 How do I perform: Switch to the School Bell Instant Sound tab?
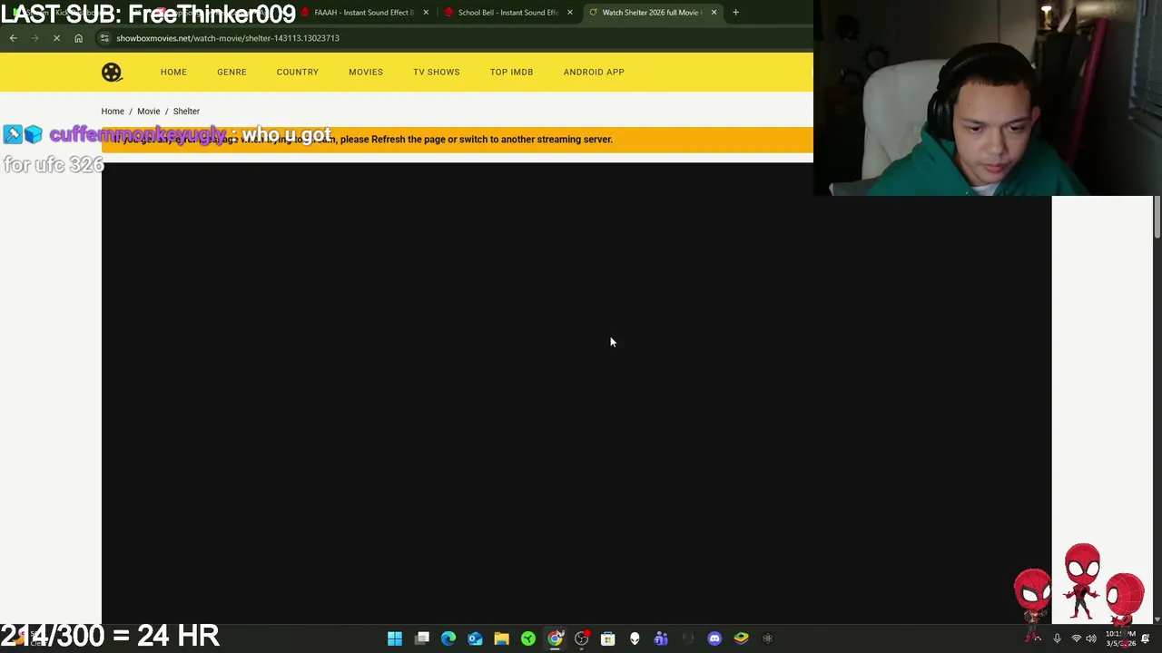[x=507, y=13]
